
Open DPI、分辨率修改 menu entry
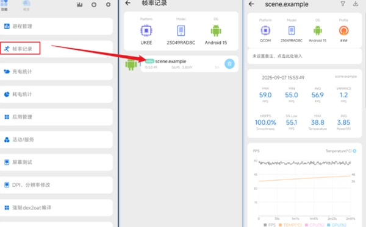pyautogui.click(x=56, y=185)
